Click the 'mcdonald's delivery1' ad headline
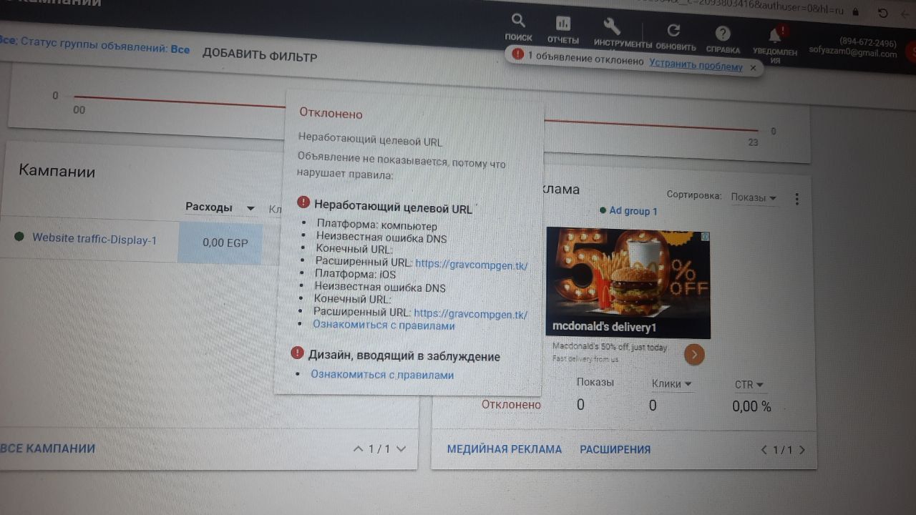The height and width of the screenshot is (515, 916). (x=604, y=328)
